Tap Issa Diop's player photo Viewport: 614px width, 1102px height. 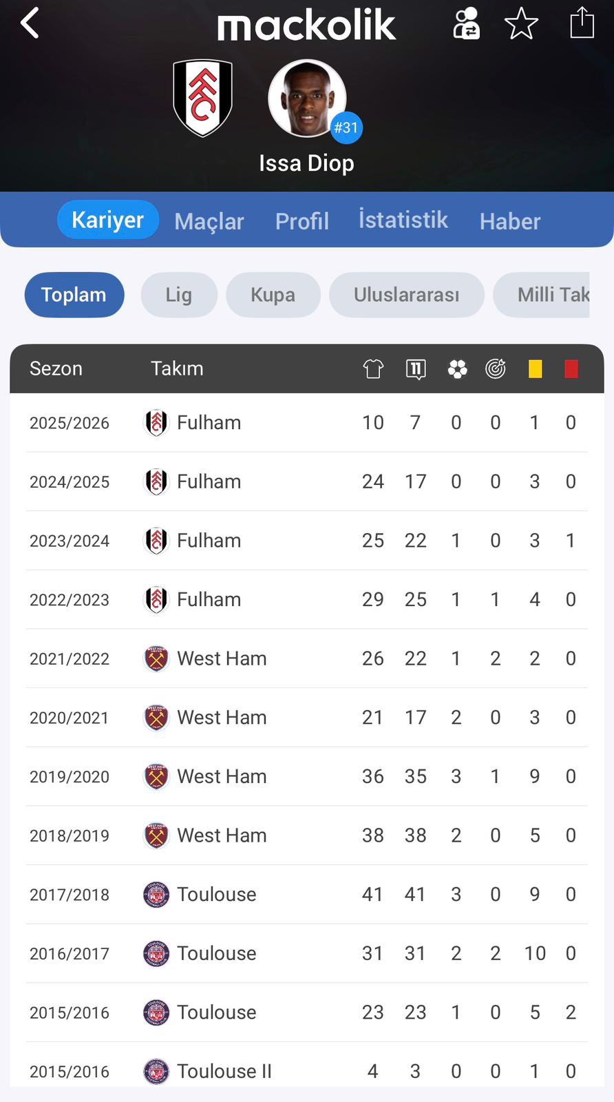tap(307, 98)
